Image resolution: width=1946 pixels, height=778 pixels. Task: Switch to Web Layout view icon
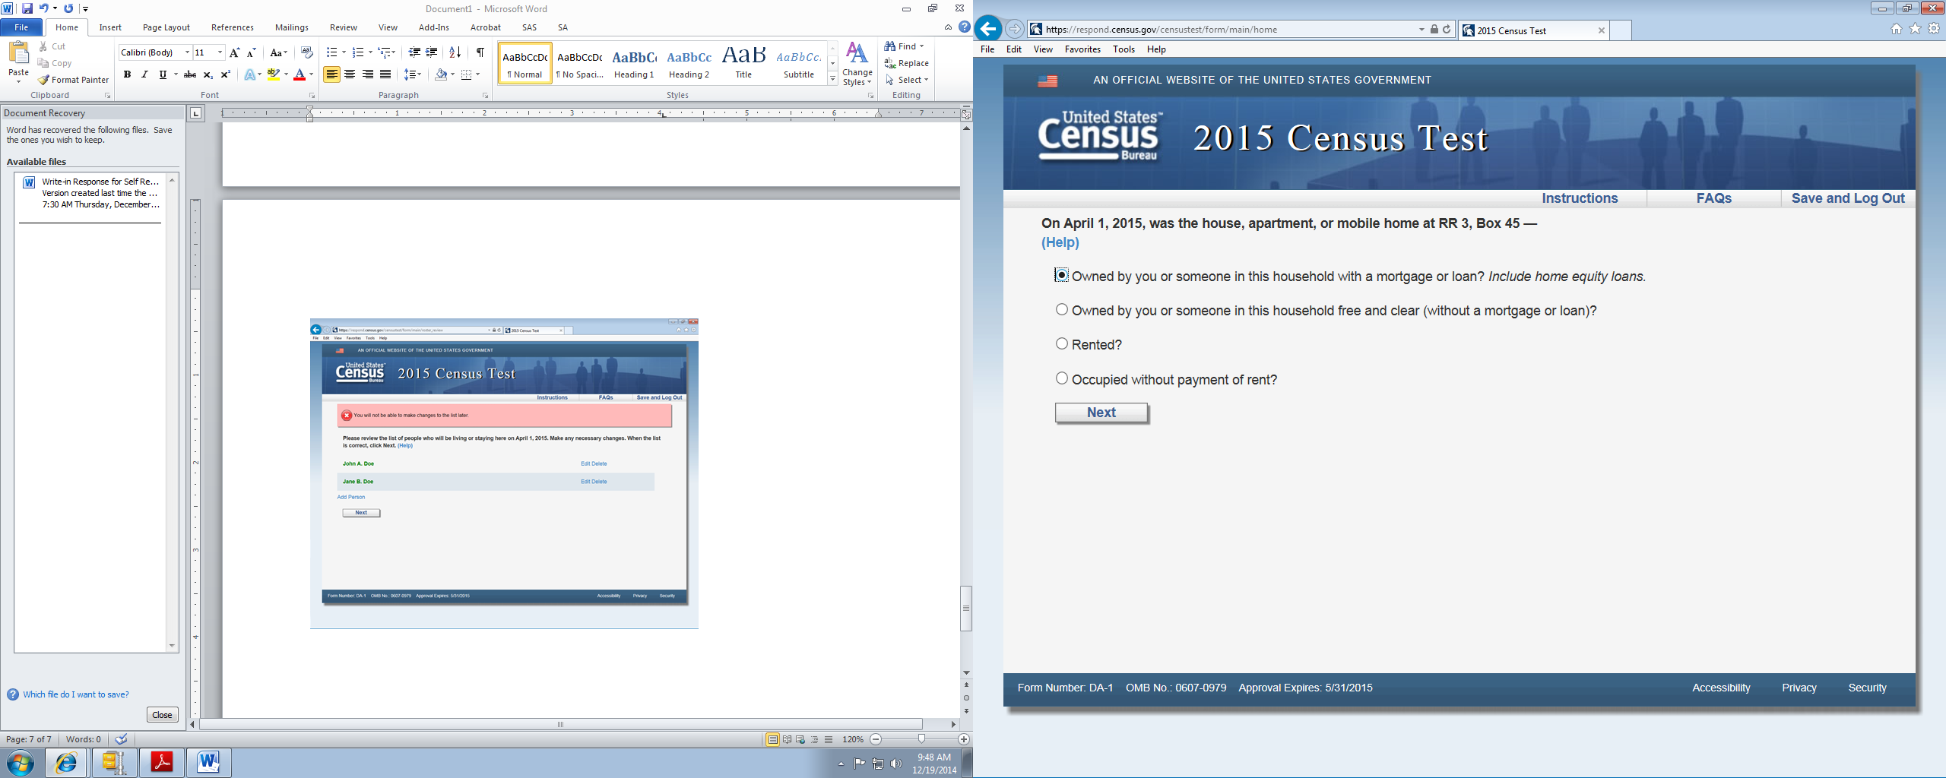point(800,739)
